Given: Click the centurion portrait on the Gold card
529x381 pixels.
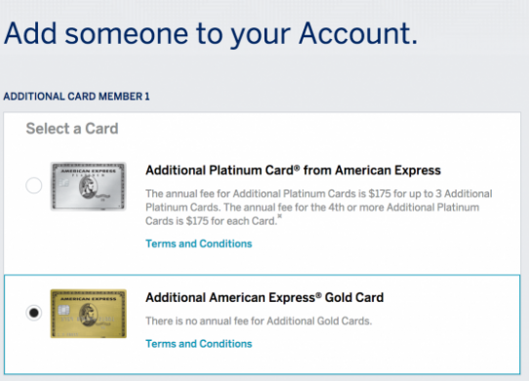Looking at the screenshot, I should [x=89, y=315].
